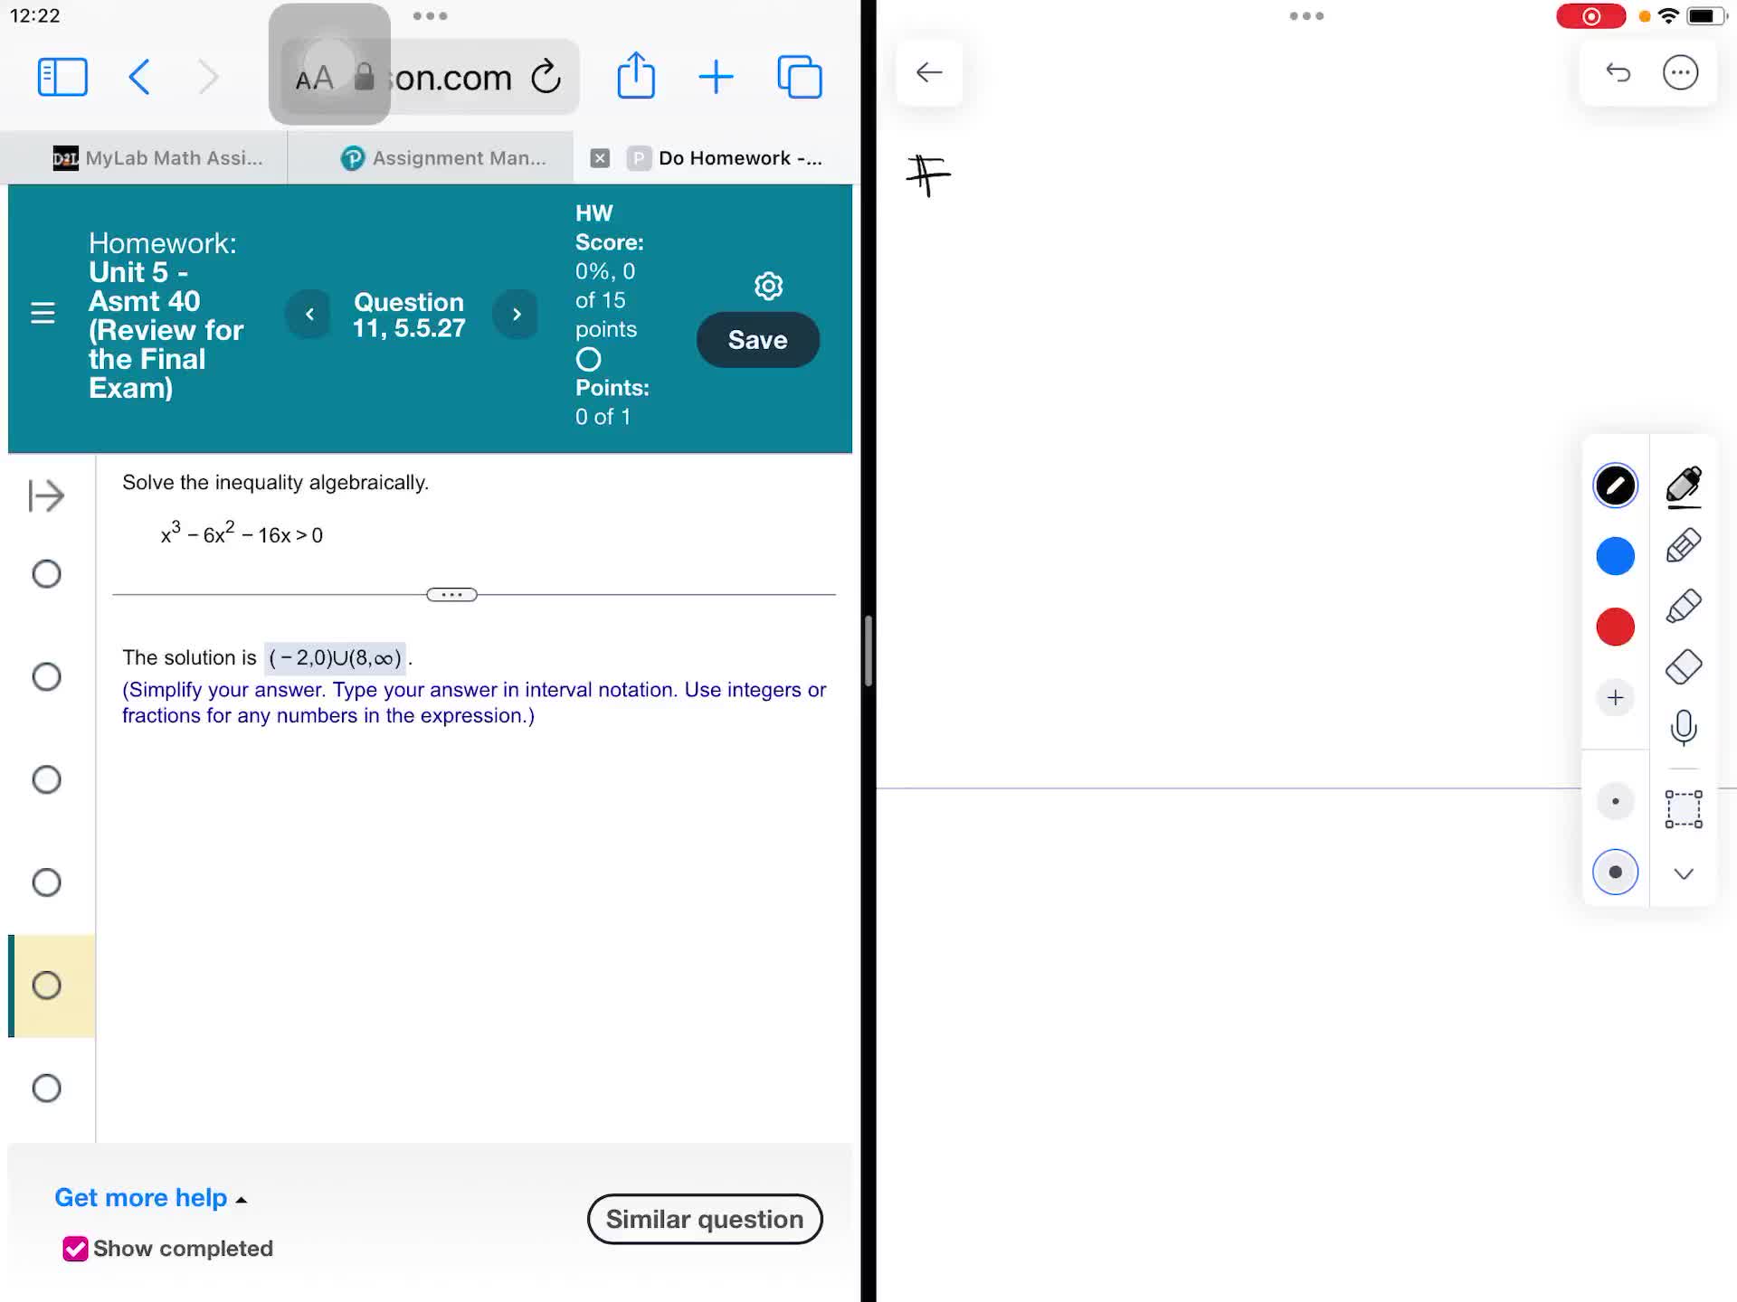
Task: Click the Similar question button
Action: tap(704, 1219)
